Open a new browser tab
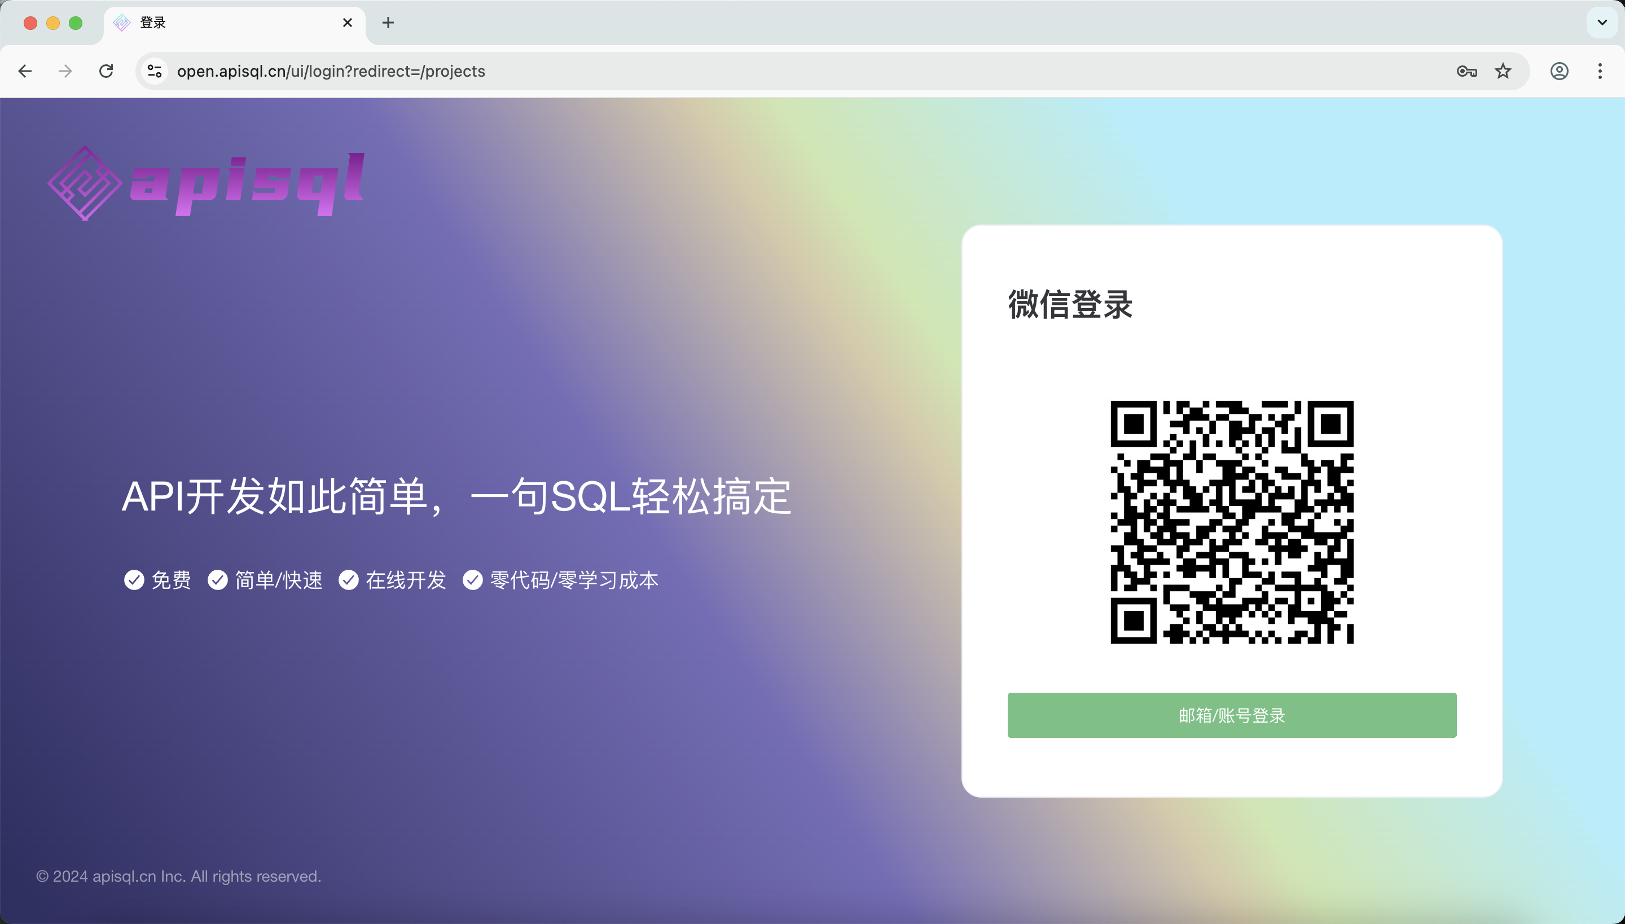Viewport: 1625px width, 924px height. coord(388,23)
